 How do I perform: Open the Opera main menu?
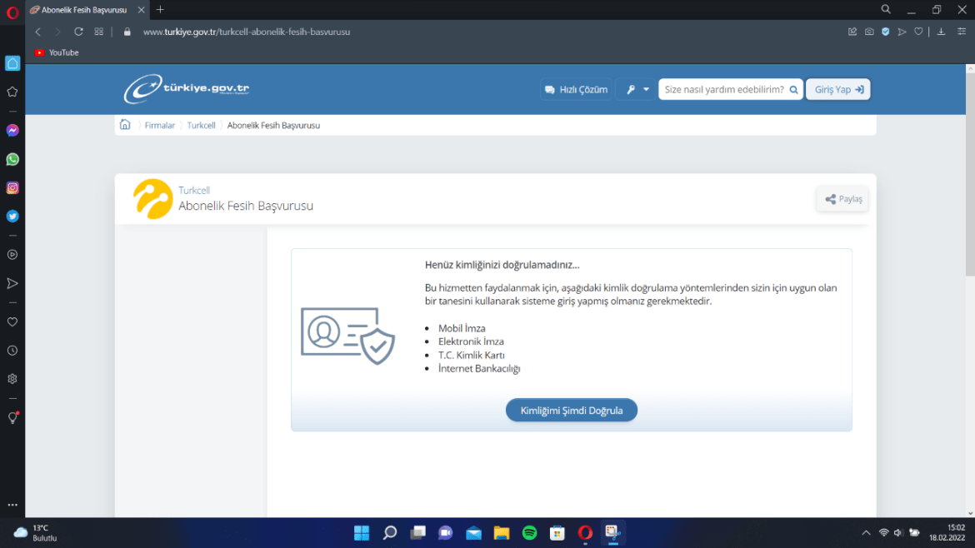pos(12,11)
